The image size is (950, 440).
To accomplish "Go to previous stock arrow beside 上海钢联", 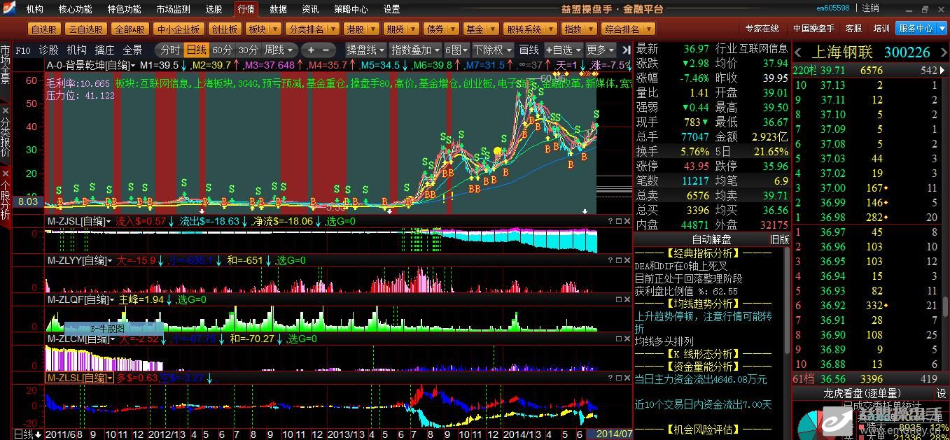I will (x=798, y=52).
